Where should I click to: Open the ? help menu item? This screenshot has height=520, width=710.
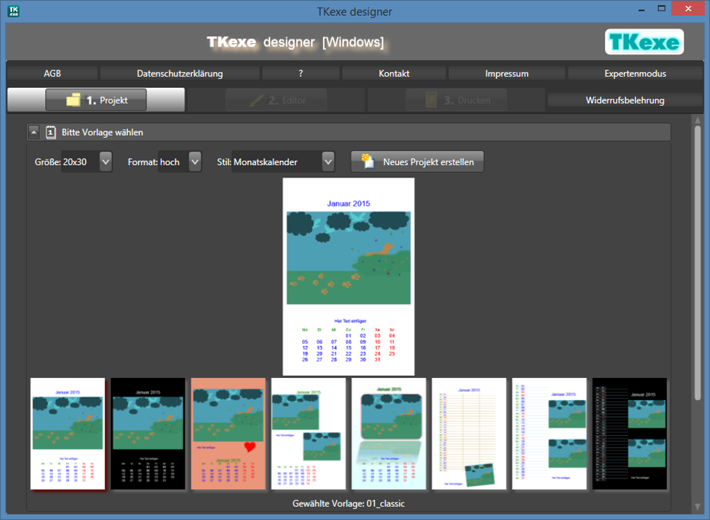tap(301, 73)
